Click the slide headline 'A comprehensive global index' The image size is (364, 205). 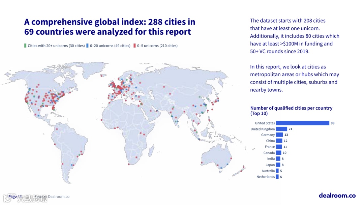[x=85, y=22]
